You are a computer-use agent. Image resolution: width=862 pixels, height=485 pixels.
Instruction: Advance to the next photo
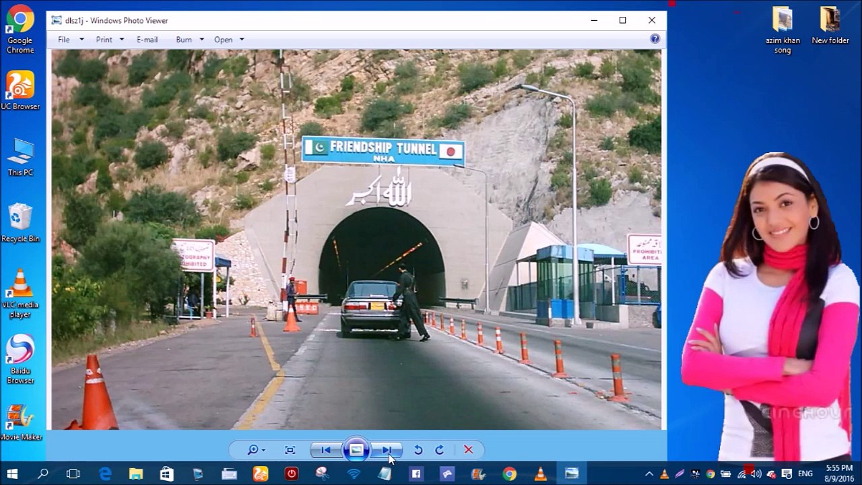point(387,450)
